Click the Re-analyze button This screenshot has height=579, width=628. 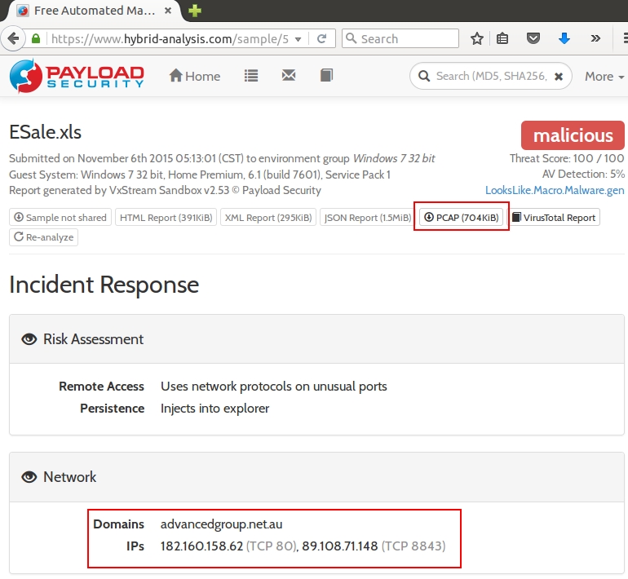tap(44, 237)
